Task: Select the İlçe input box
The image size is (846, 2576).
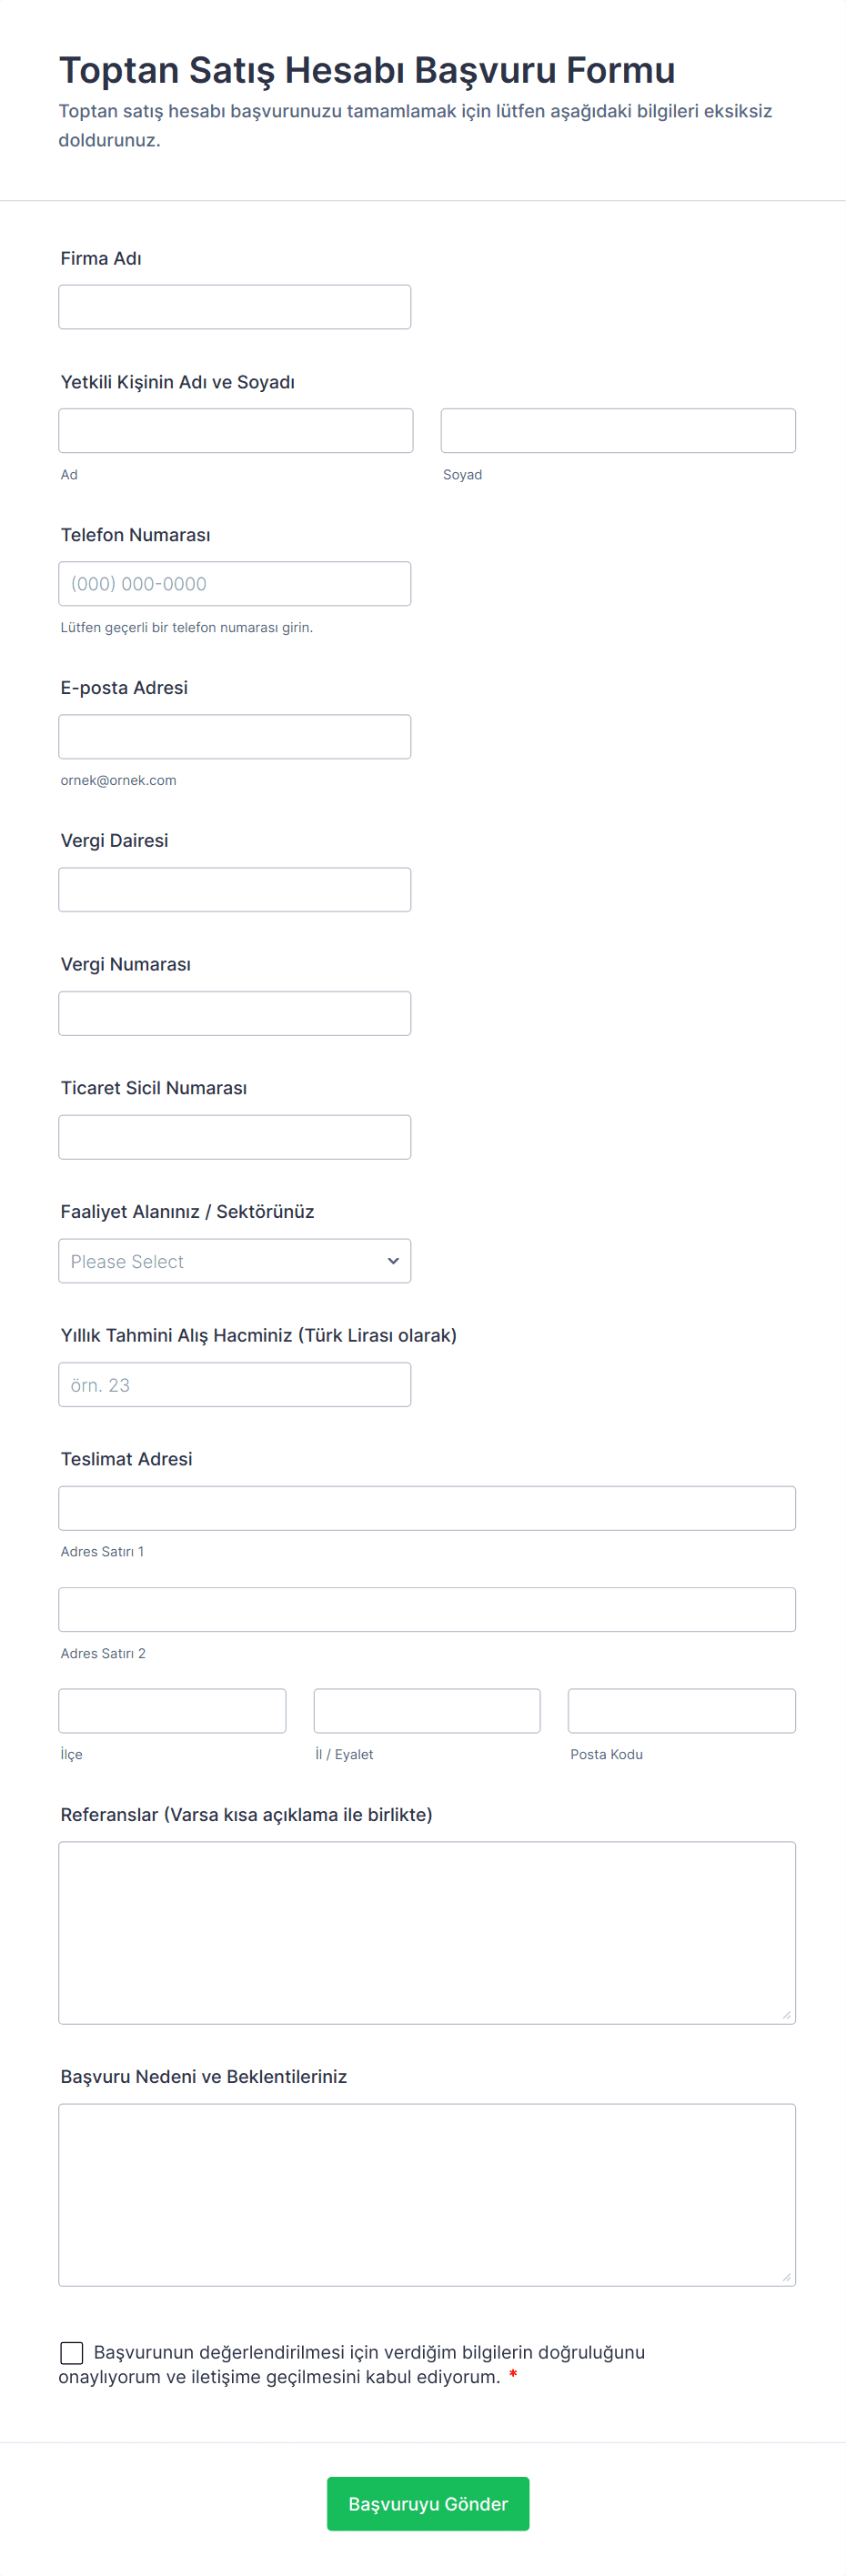Action: [x=172, y=1711]
